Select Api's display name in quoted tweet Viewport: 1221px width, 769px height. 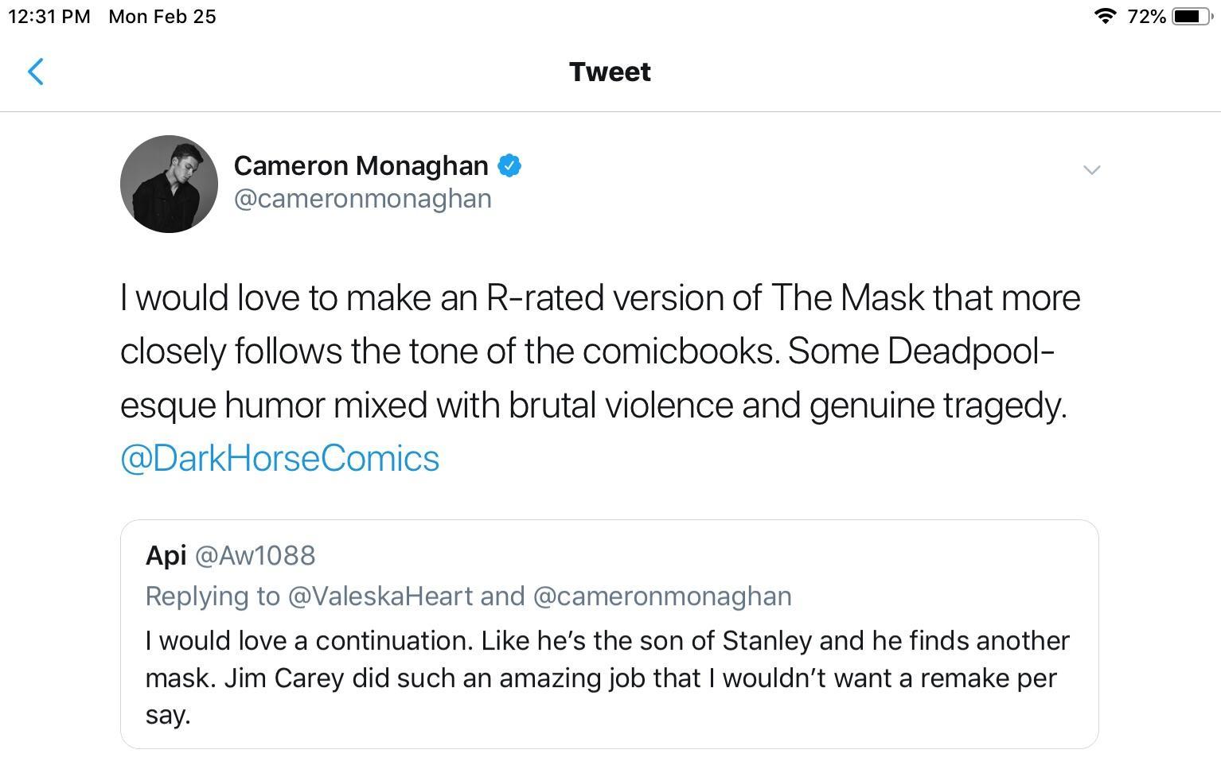pos(165,555)
